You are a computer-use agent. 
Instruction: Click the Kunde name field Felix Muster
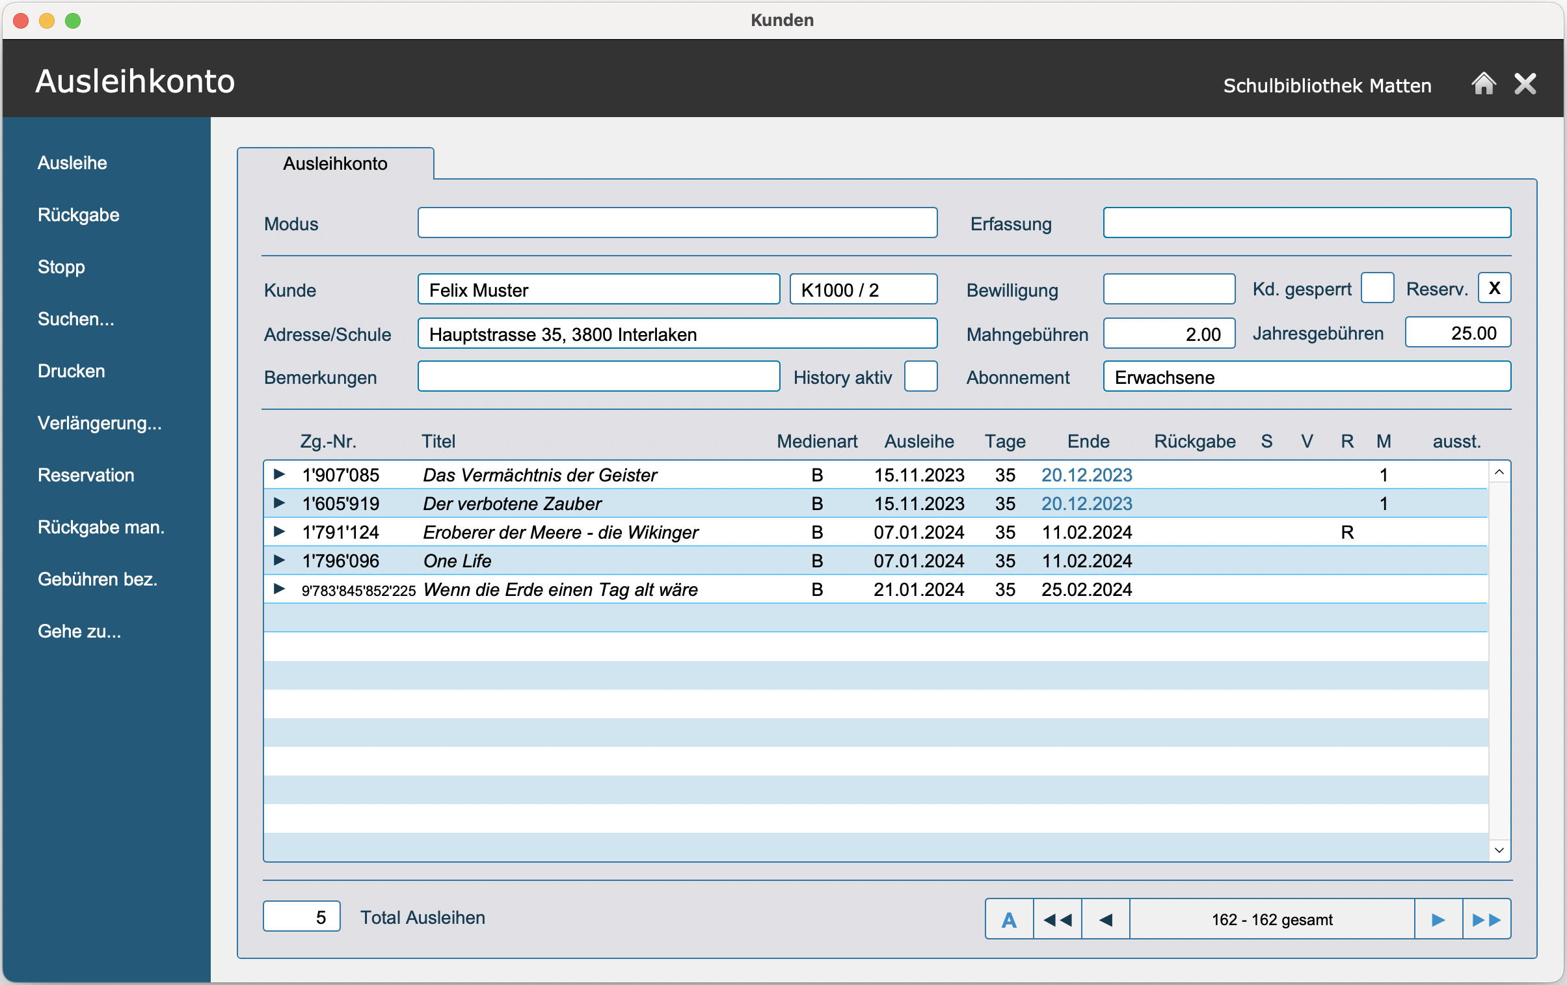point(598,289)
